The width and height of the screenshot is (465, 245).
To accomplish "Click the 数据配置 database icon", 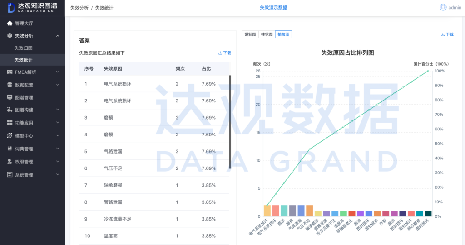I will 10,85.
